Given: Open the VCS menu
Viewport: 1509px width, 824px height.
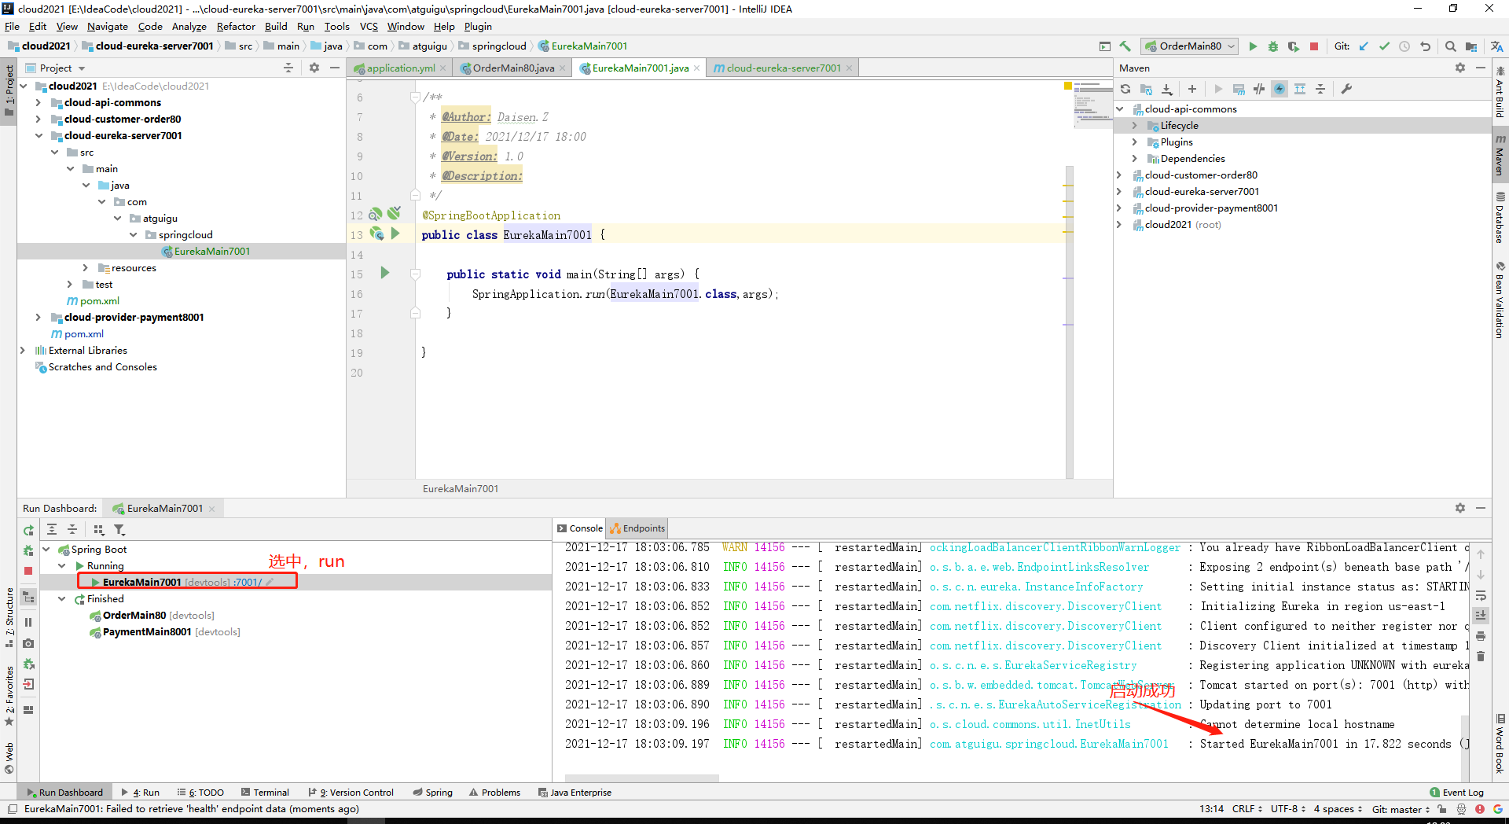Looking at the screenshot, I should point(369,27).
